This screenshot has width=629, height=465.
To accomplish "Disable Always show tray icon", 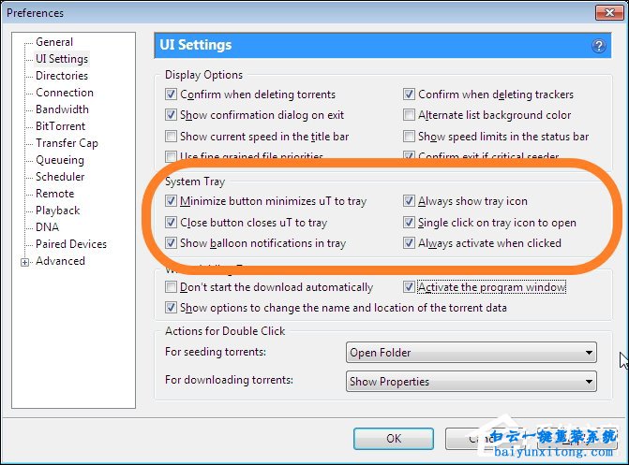I will 410,201.
